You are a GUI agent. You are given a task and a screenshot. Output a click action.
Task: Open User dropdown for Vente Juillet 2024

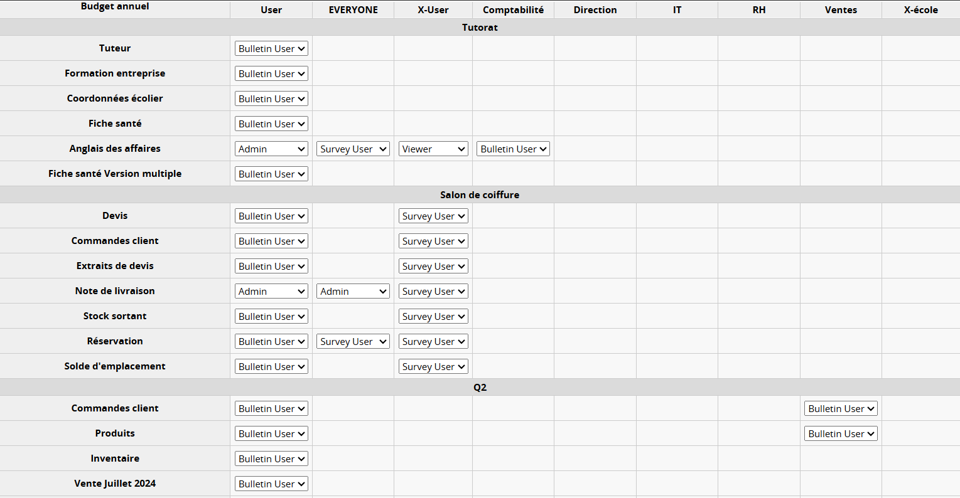pos(271,484)
